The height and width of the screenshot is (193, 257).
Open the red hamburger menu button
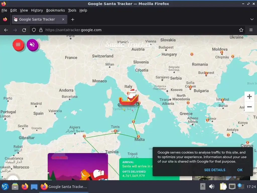point(18,45)
